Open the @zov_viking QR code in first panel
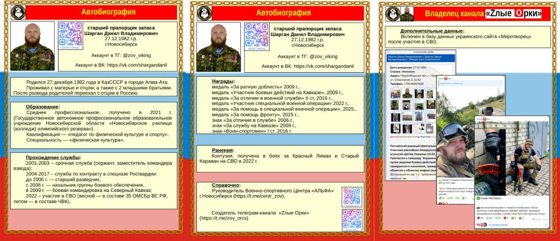The width and height of the screenshot is (560, 241). click(71, 34)
